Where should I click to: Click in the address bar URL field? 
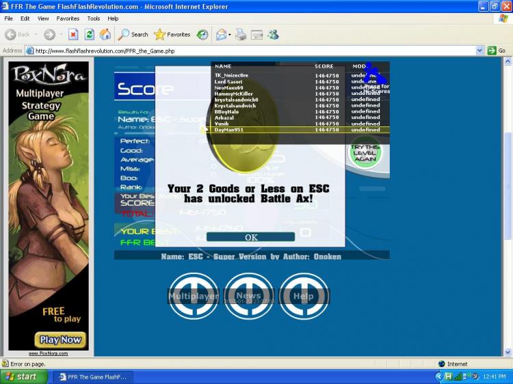250,51
